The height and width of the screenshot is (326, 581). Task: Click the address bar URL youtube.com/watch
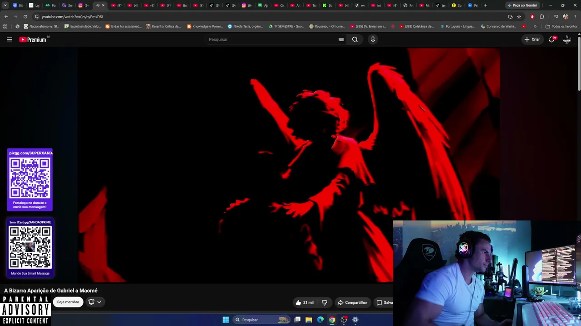pyautogui.click(x=72, y=17)
